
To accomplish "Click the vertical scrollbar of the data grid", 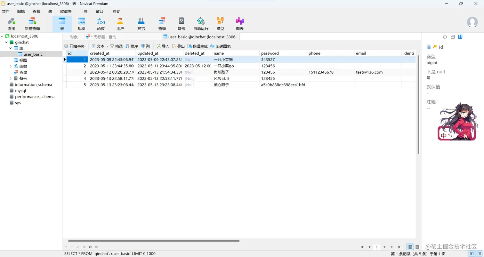I will 418,105.
